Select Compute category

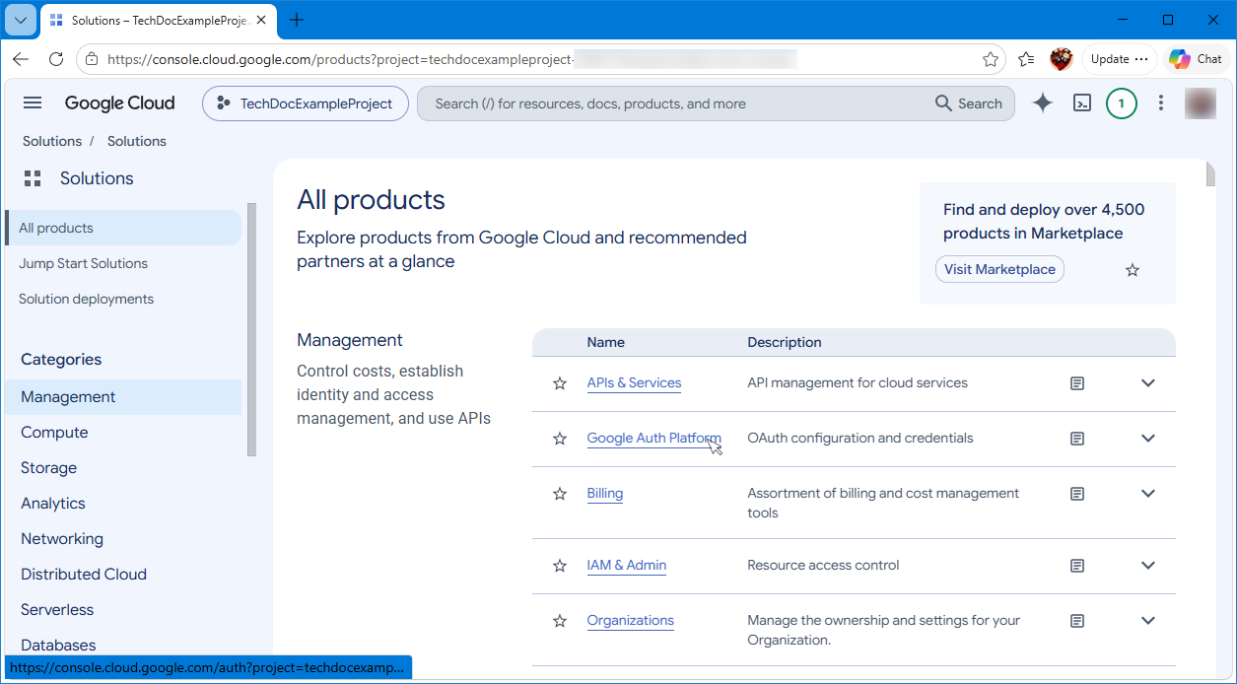[x=54, y=433]
